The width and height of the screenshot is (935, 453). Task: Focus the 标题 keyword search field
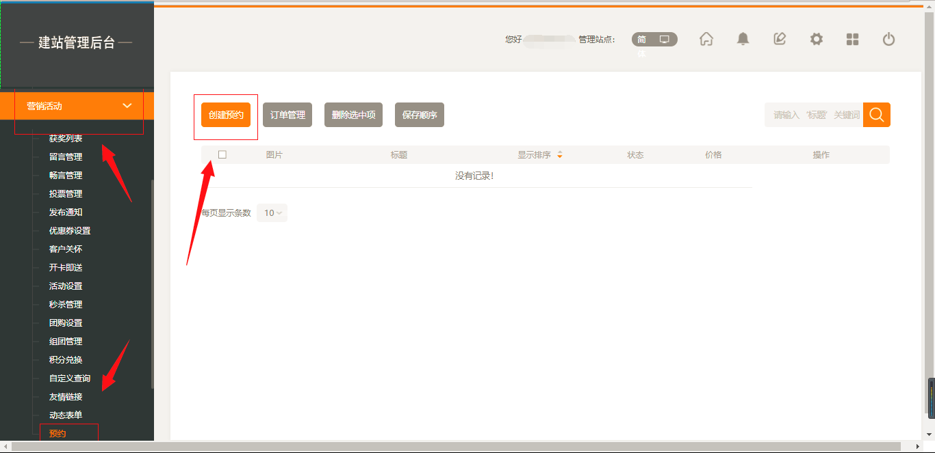(x=813, y=115)
